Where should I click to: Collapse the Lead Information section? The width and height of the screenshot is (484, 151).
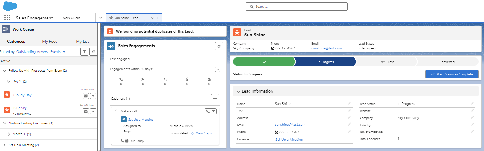pyautogui.click(x=238, y=91)
